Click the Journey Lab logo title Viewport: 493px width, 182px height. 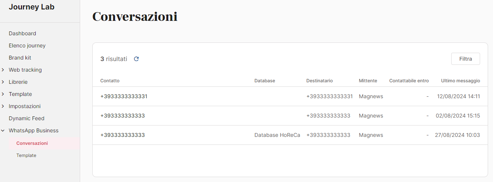coord(32,7)
